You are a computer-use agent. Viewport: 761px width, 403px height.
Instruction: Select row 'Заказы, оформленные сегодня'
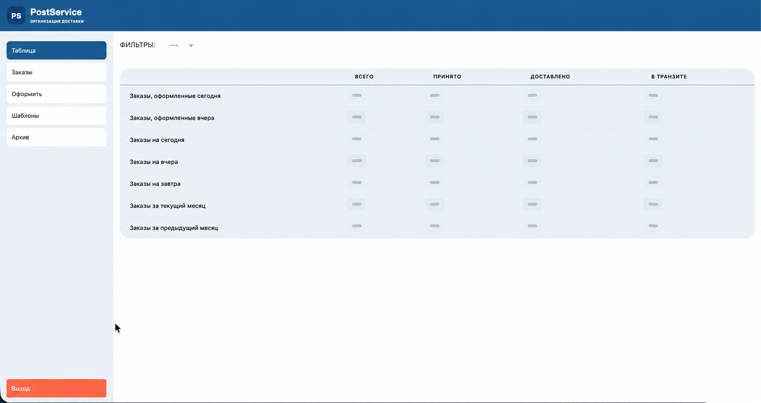pyautogui.click(x=437, y=96)
